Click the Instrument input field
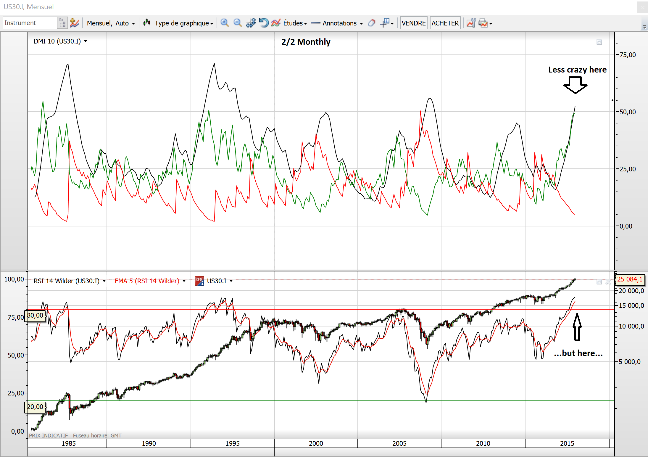 pos(30,23)
